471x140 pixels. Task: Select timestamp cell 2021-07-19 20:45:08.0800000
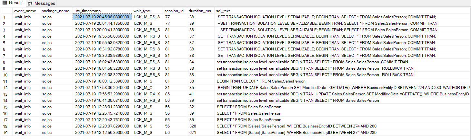point(102,17)
